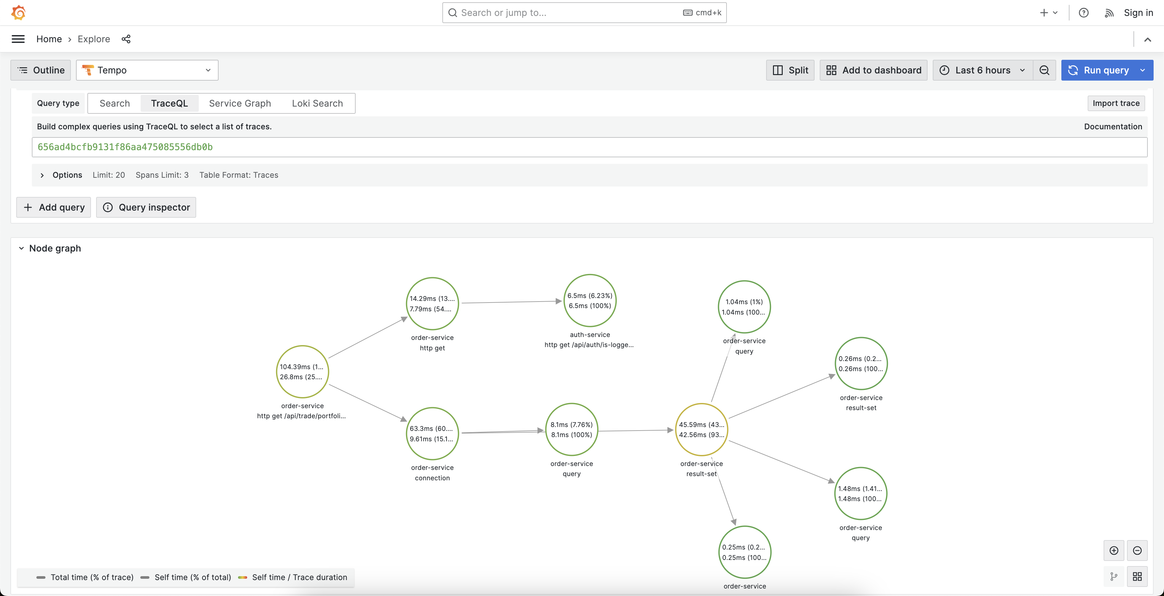This screenshot has width=1164, height=596.
Task: Switch to Loki Search query type
Action: tap(317, 103)
